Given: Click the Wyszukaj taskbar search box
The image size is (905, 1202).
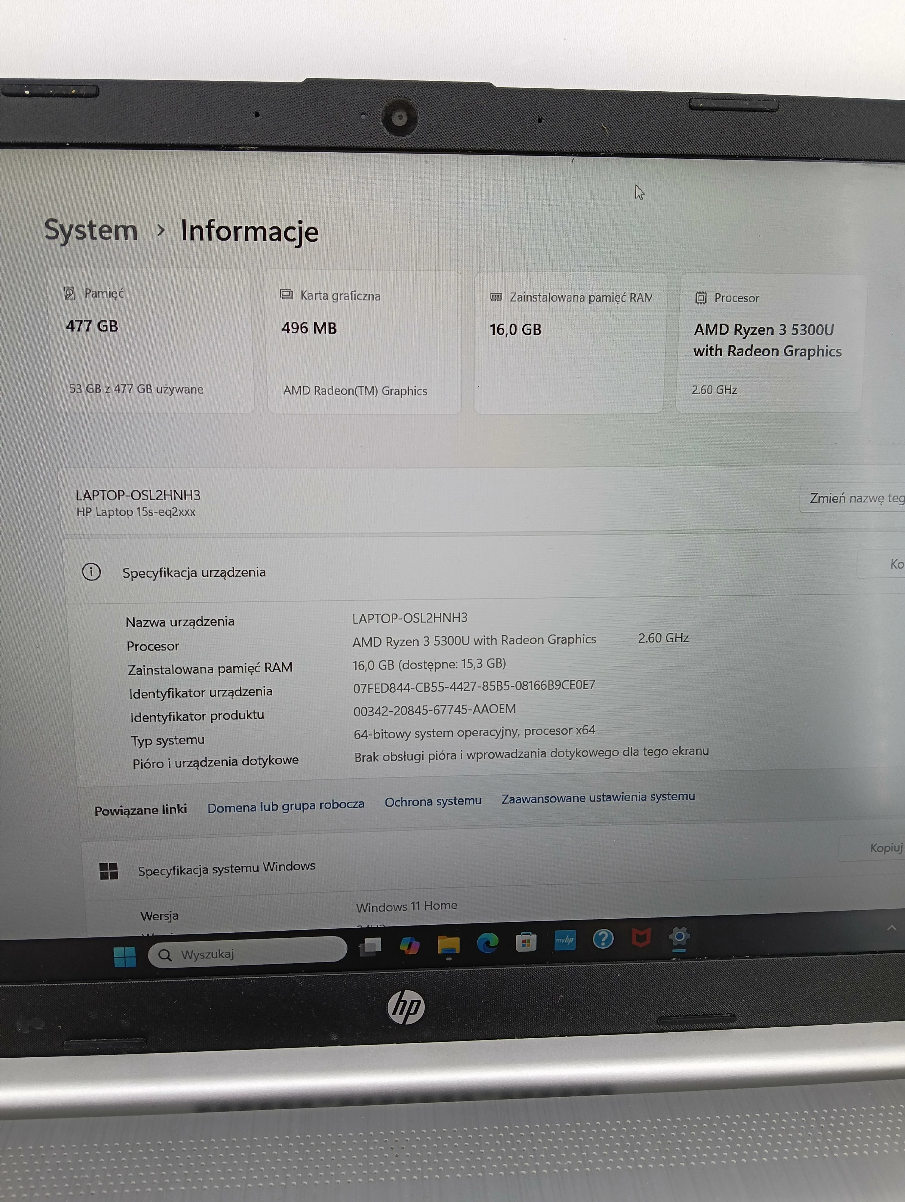Looking at the screenshot, I should [247, 953].
